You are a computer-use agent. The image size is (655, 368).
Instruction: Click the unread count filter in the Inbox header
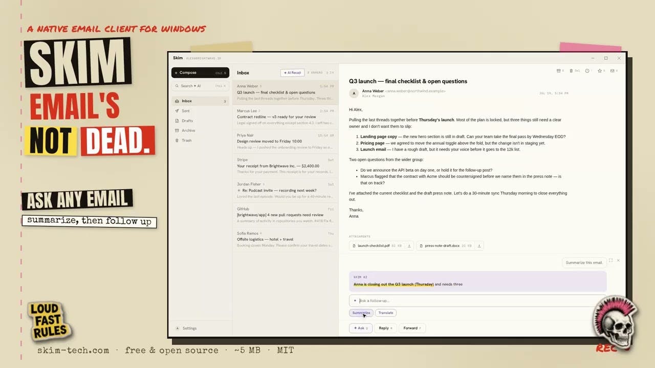click(315, 73)
